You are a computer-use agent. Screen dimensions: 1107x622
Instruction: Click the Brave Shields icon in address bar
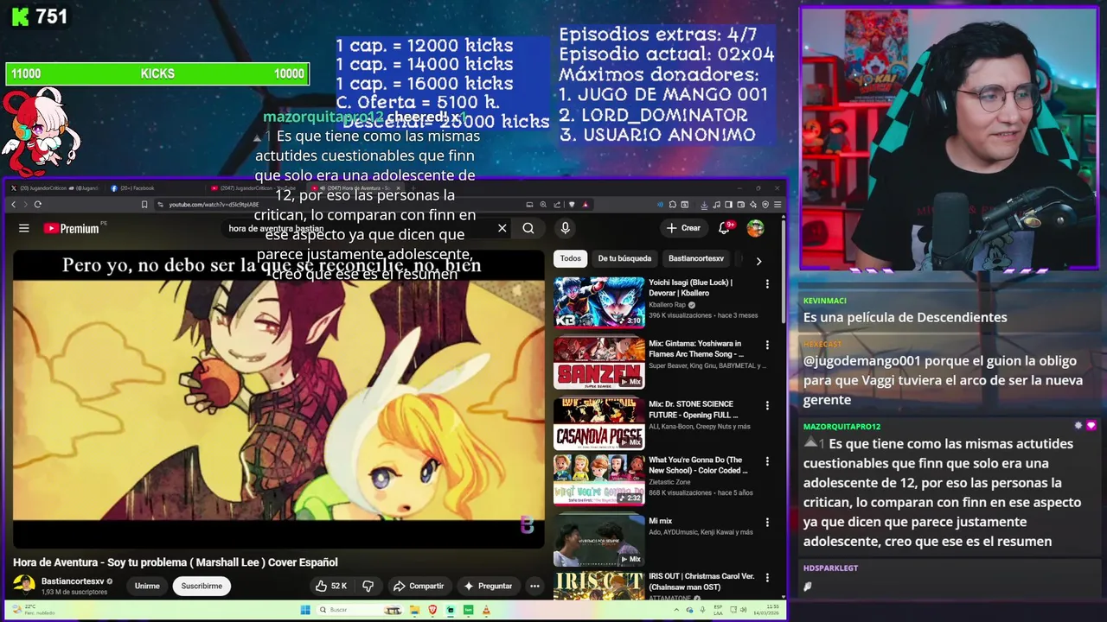(572, 205)
